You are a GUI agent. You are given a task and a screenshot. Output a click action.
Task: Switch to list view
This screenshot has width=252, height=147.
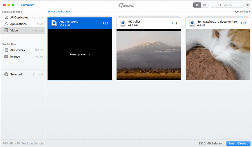coord(205,5)
